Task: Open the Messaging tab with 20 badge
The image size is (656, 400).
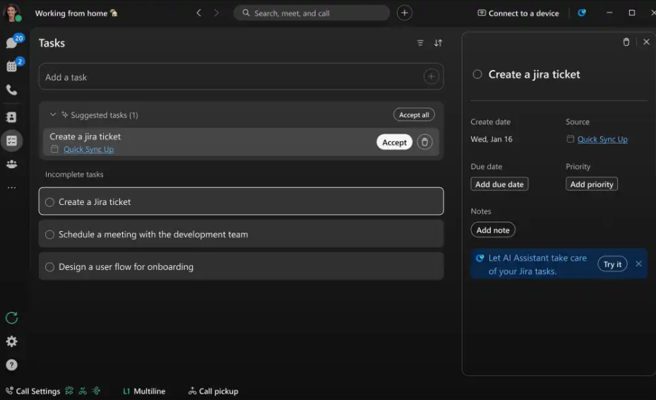Action: coord(12,42)
